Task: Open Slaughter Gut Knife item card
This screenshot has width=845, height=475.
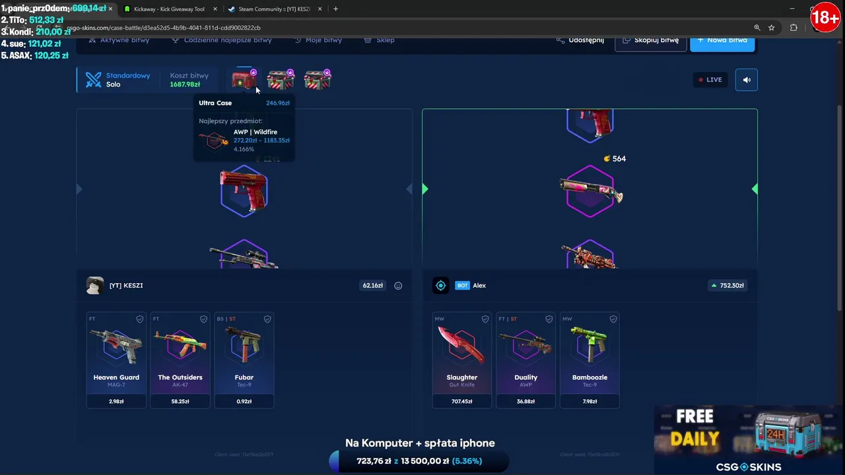Action: [x=462, y=360]
